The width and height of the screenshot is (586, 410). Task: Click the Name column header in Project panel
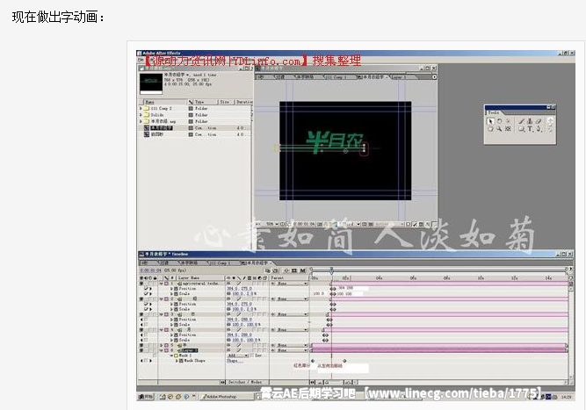click(x=164, y=102)
